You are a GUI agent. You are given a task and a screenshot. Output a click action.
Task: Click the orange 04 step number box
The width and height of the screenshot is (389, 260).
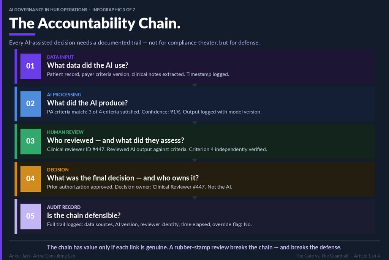tap(30, 179)
